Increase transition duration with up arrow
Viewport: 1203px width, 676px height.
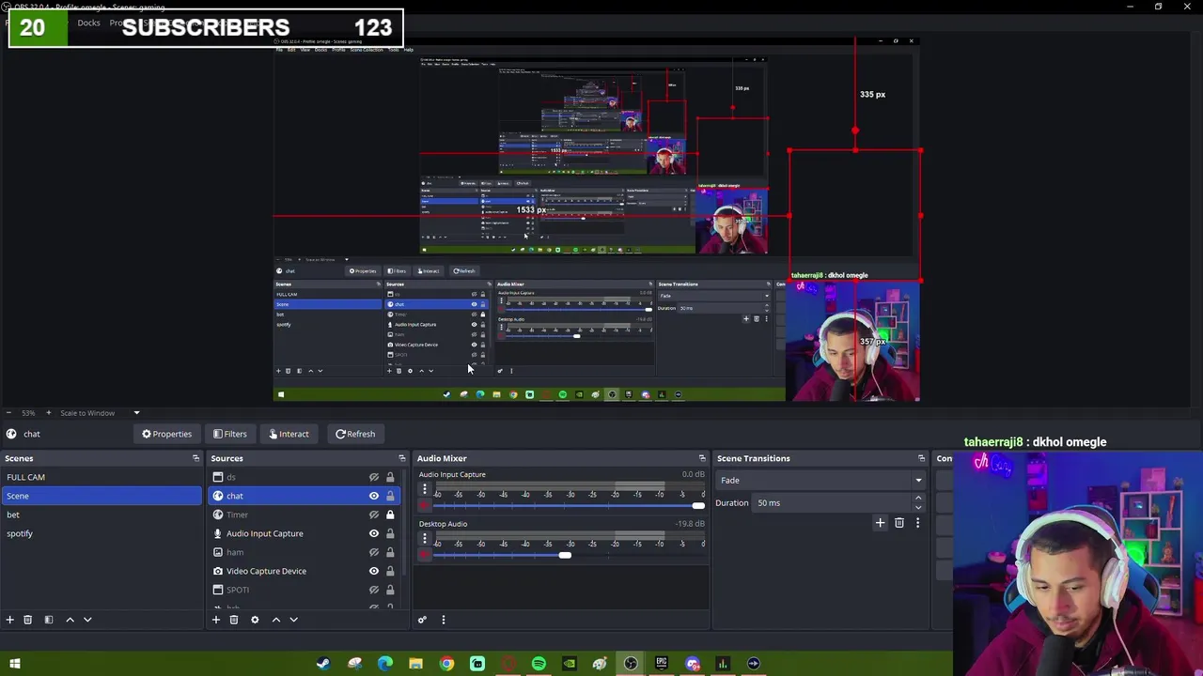pos(918,499)
